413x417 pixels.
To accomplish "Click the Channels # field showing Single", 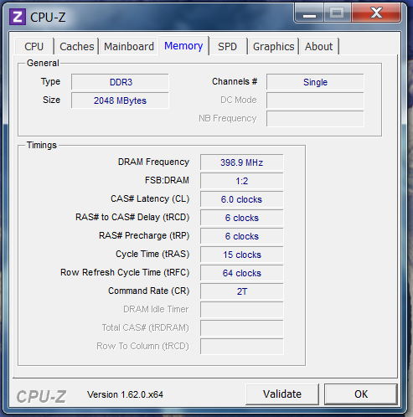I will point(315,82).
